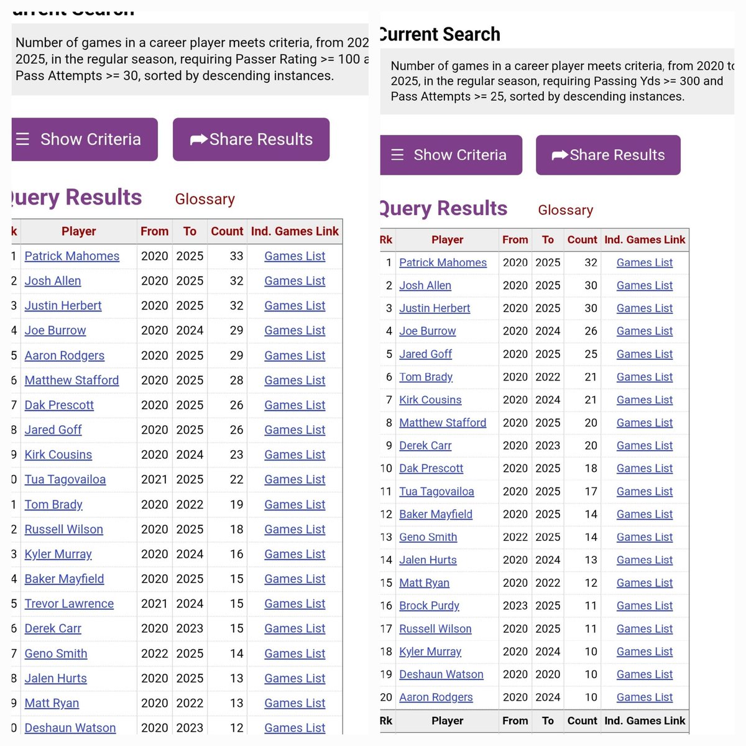
Task: Open Games List for Matt Ryan, left table
Action: pos(295,703)
